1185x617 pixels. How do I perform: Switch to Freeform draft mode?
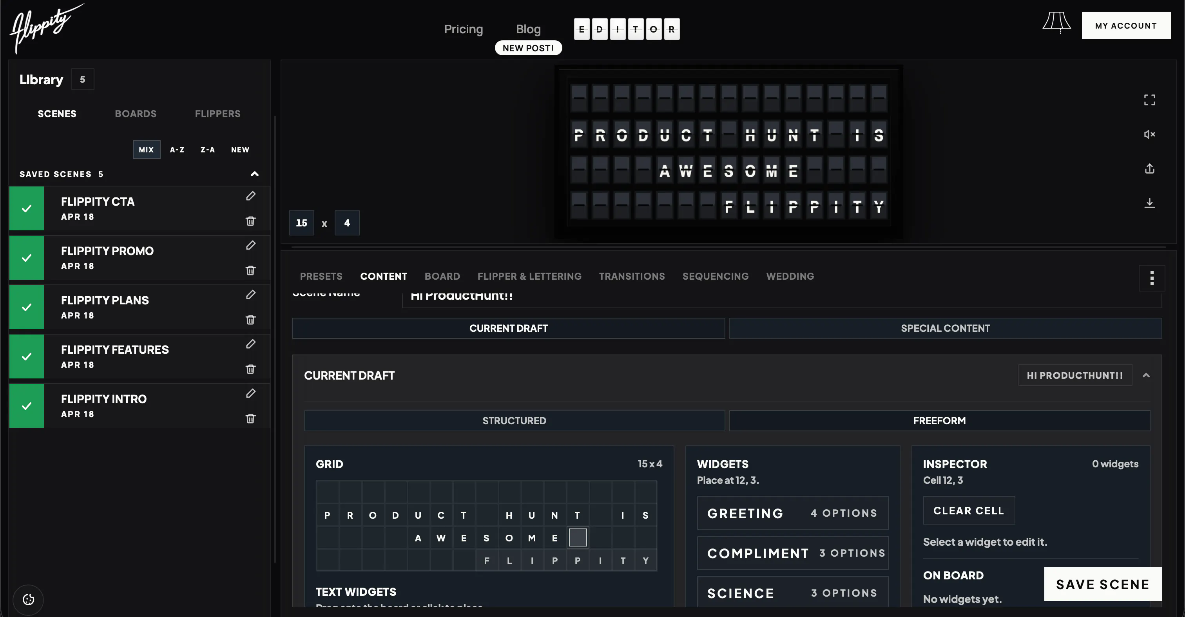click(x=939, y=421)
